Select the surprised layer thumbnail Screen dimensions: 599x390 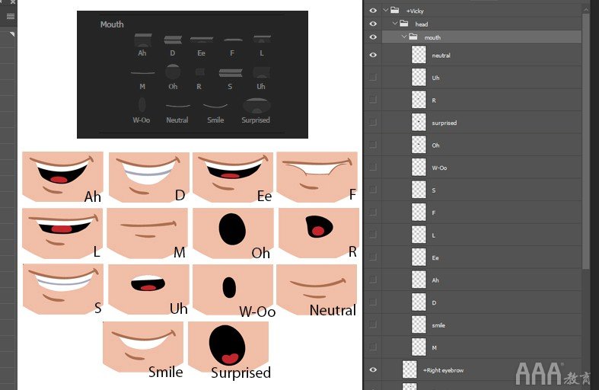(x=419, y=123)
